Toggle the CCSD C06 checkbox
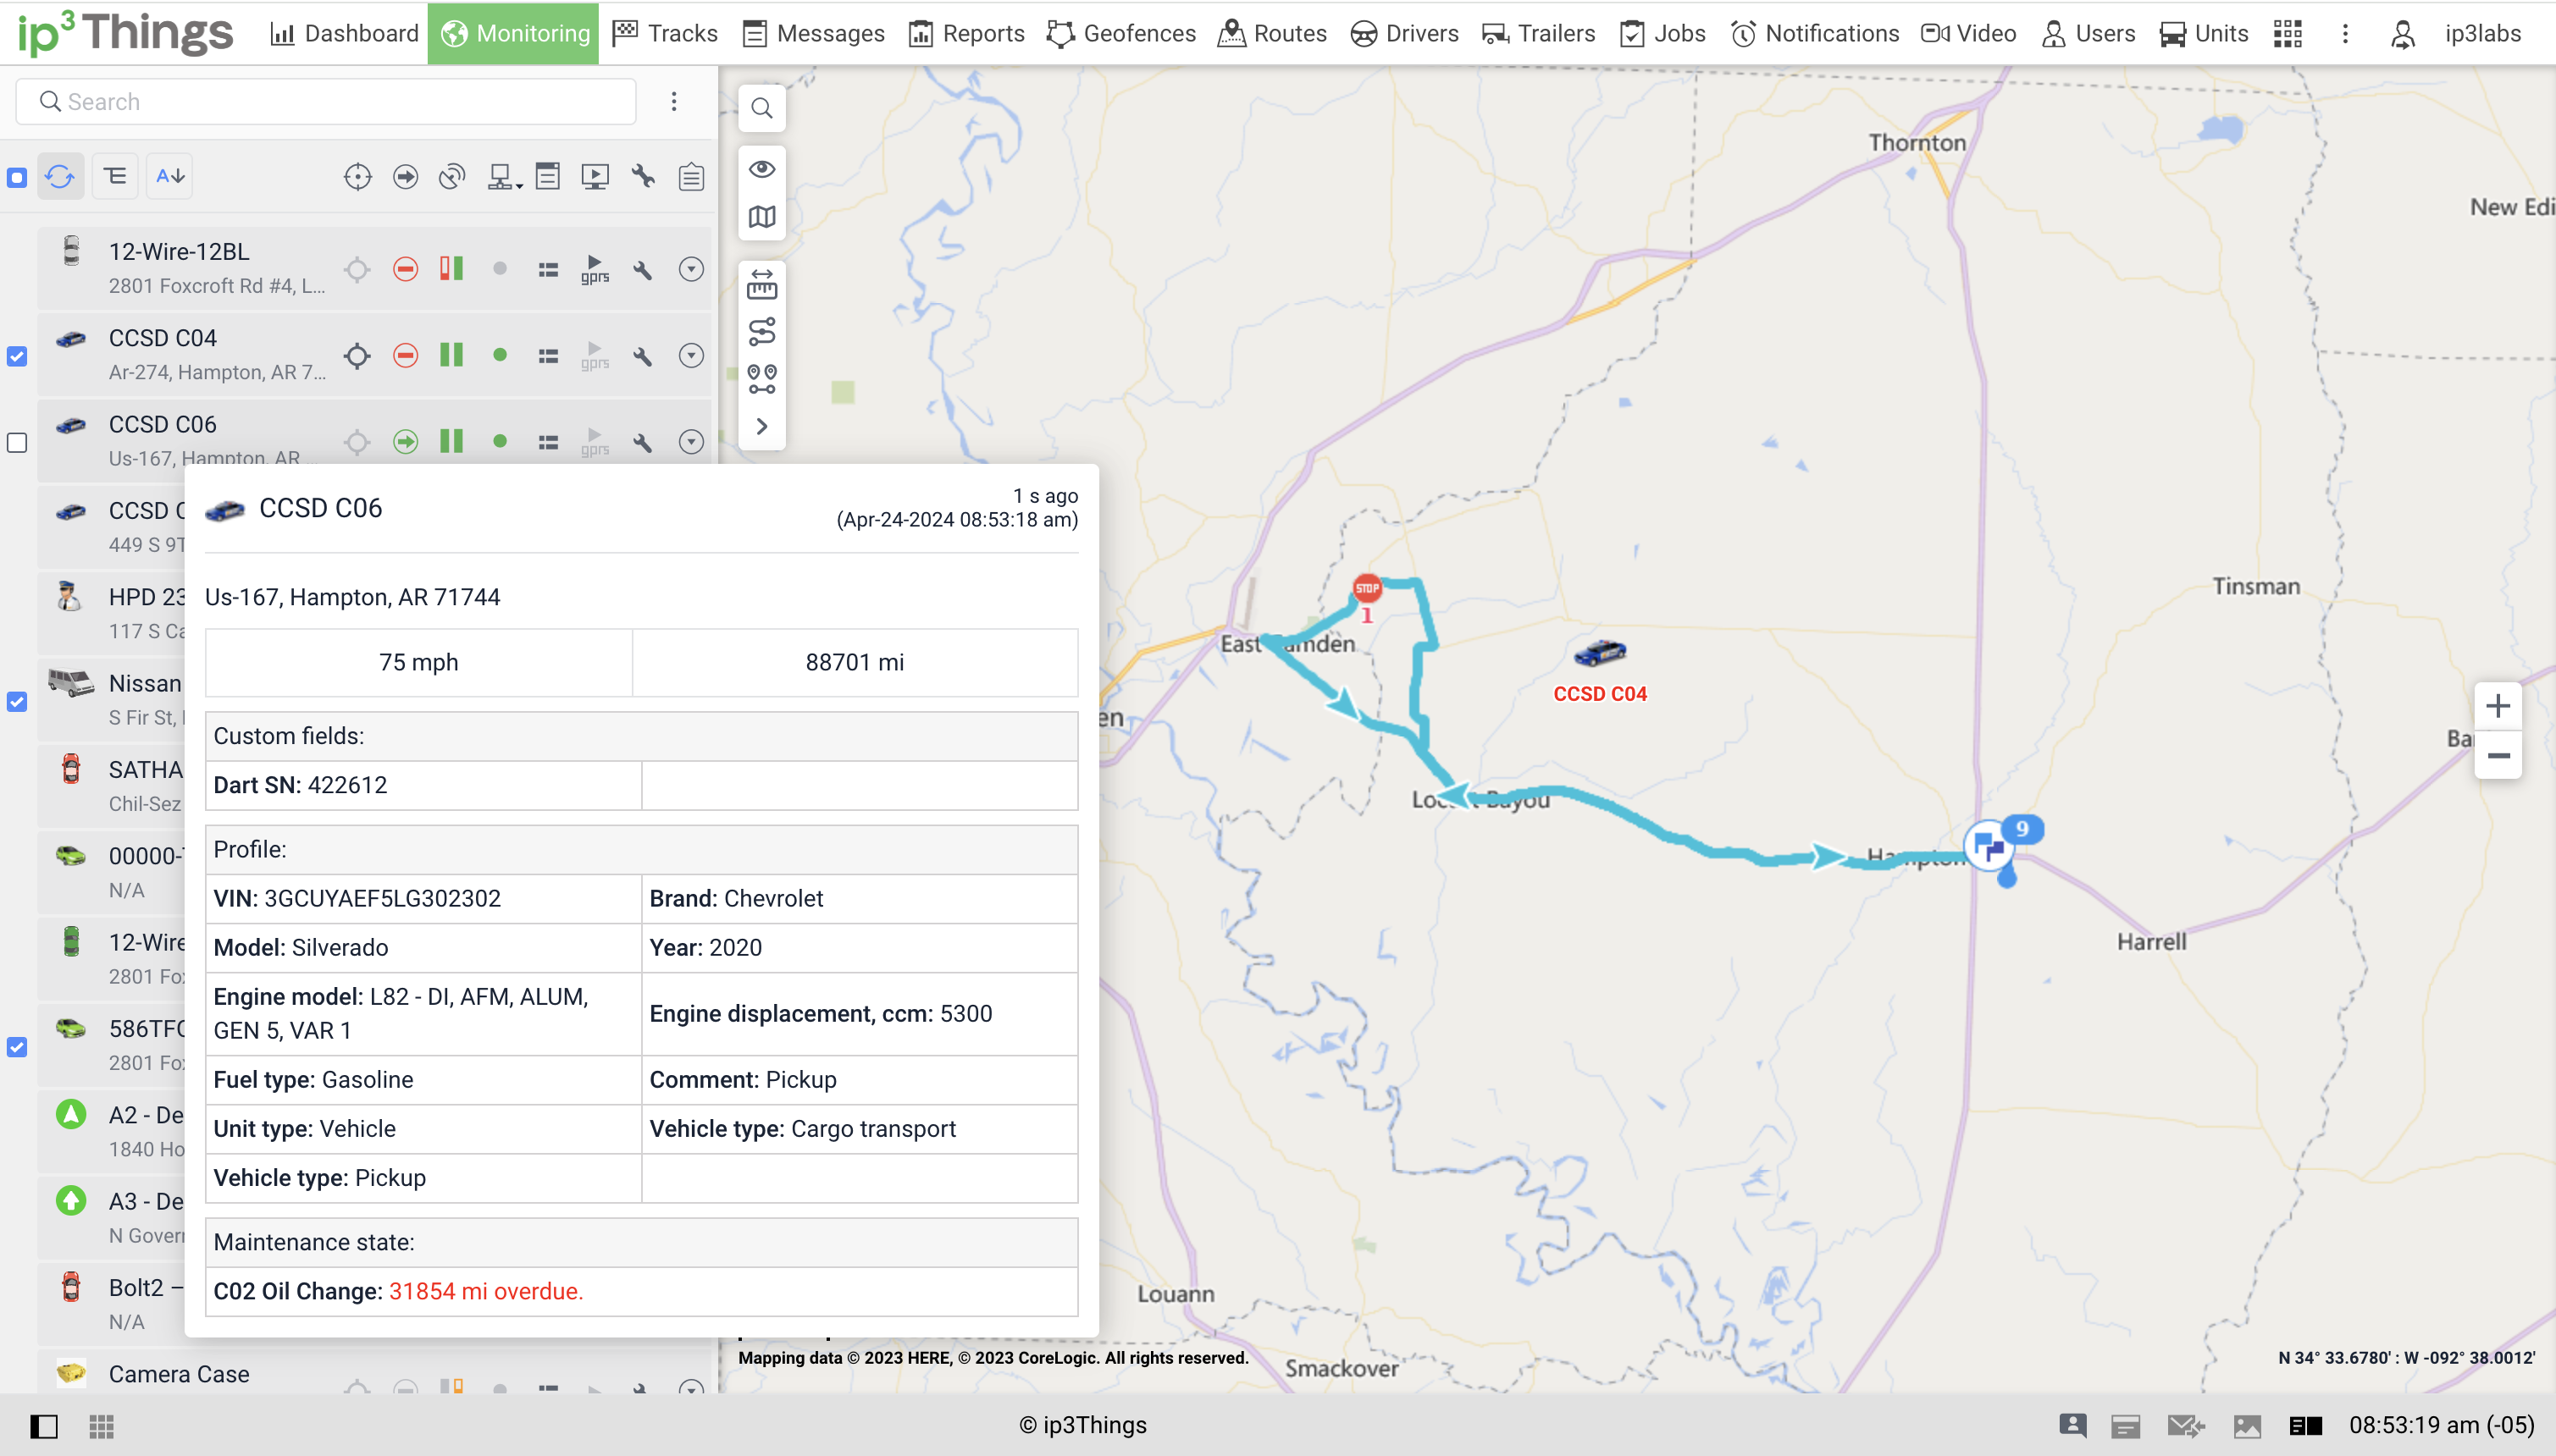The height and width of the screenshot is (1456, 2556). [17, 443]
